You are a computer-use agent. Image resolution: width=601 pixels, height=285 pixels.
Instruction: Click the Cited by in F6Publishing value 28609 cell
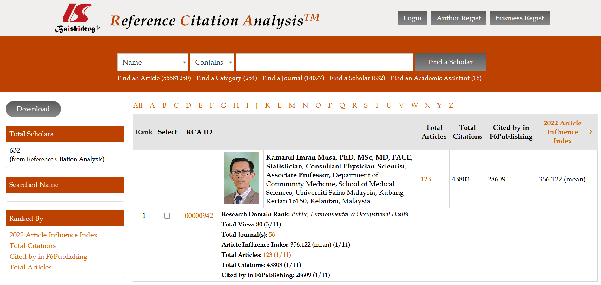click(x=511, y=179)
